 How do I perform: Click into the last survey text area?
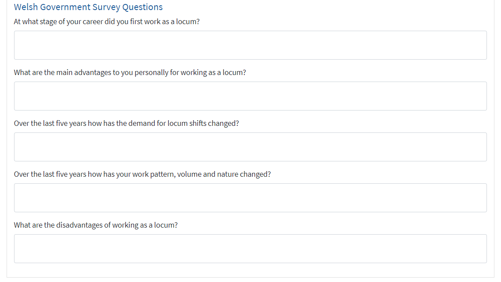click(250, 249)
